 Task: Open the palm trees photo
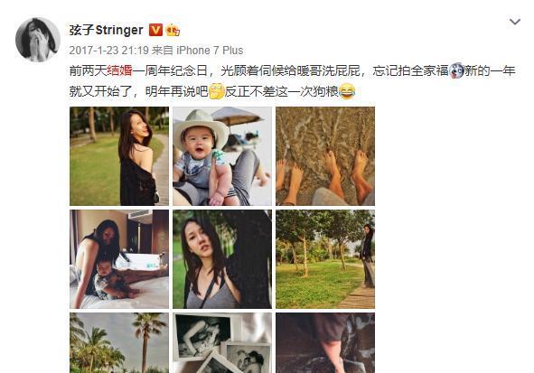119,342
